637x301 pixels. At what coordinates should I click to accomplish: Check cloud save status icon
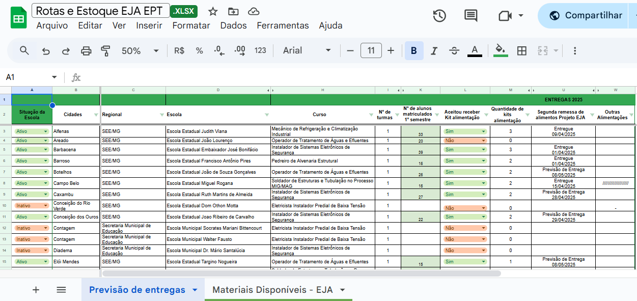click(x=254, y=12)
